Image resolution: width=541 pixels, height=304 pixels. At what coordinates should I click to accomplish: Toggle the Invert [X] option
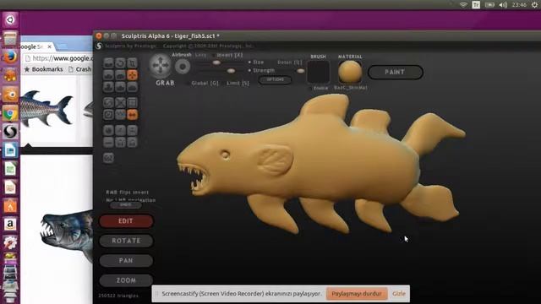[x=229, y=55]
